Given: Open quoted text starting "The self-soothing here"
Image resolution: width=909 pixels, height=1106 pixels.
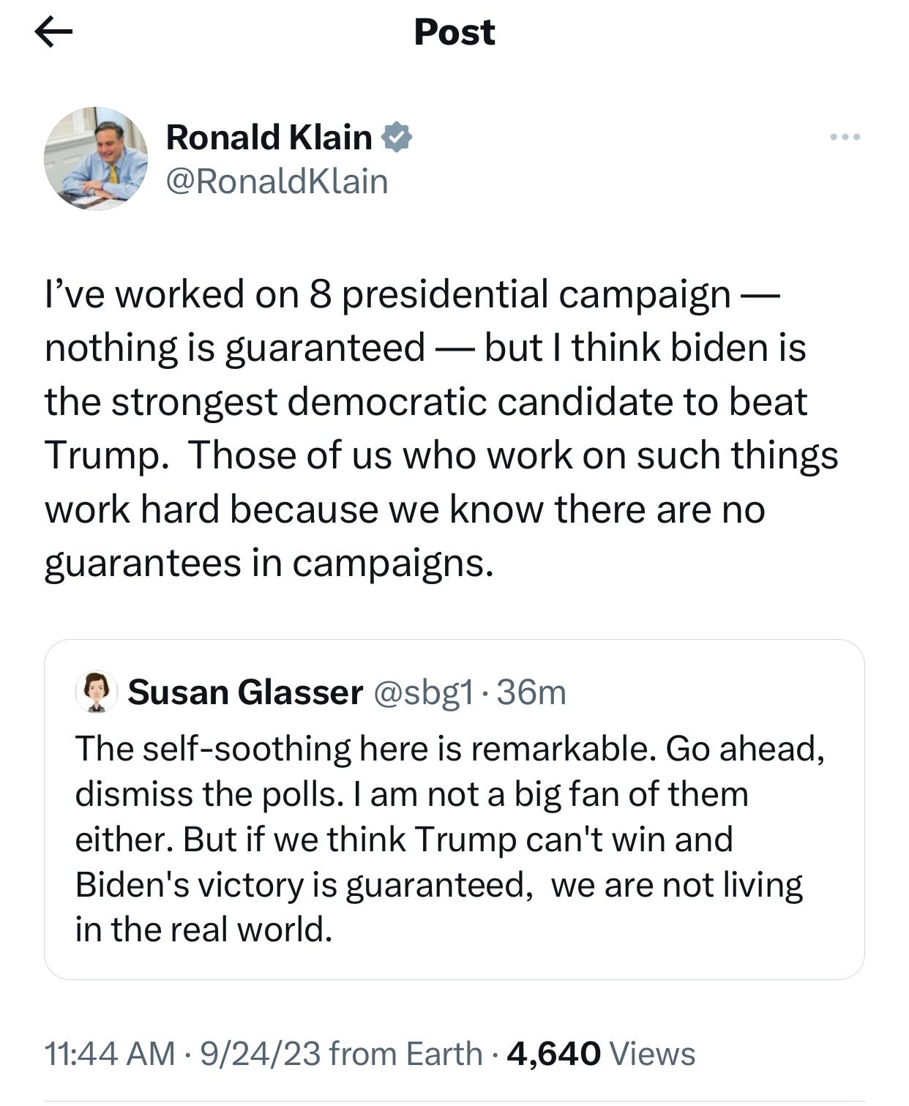Looking at the screenshot, I should 449,748.
